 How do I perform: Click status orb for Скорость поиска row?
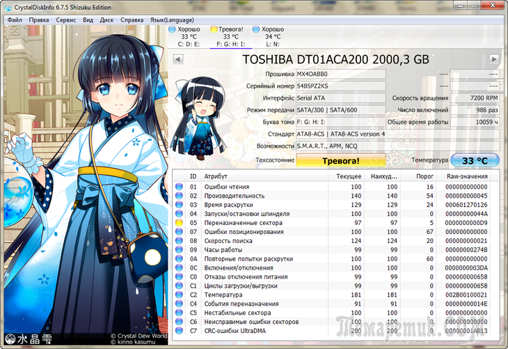[179, 240]
